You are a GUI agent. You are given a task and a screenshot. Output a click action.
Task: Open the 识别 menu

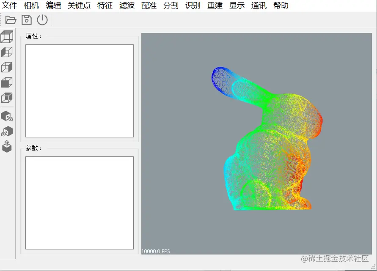tap(193, 5)
